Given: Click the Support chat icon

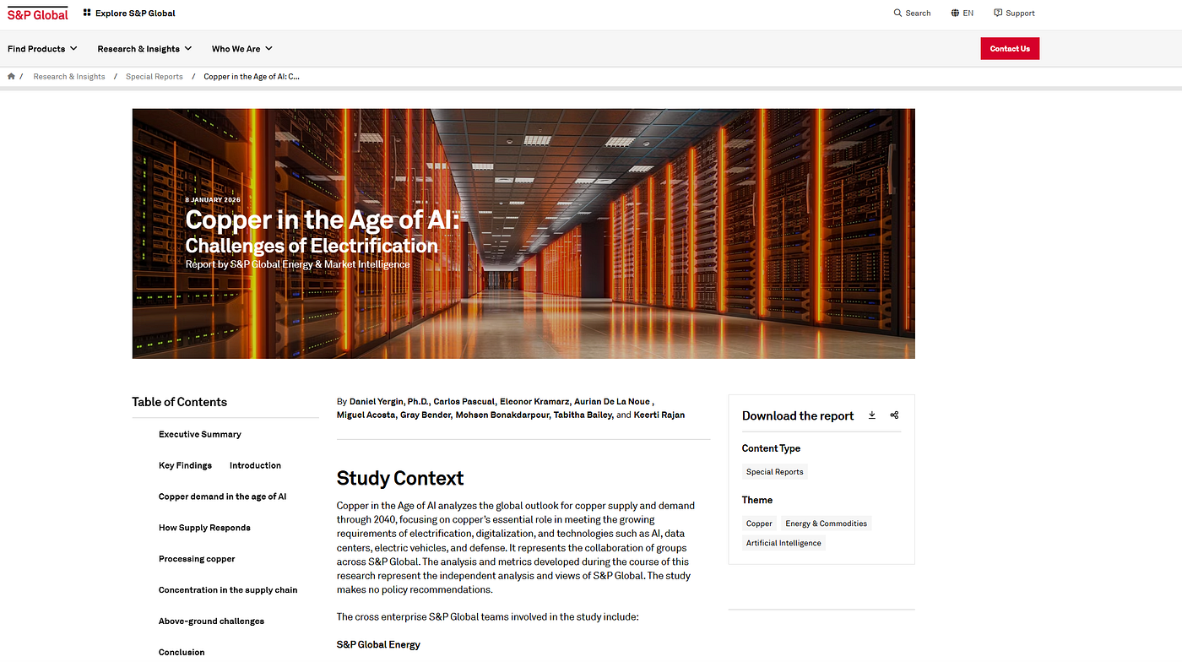Looking at the screenshot, I should [998, 14].
